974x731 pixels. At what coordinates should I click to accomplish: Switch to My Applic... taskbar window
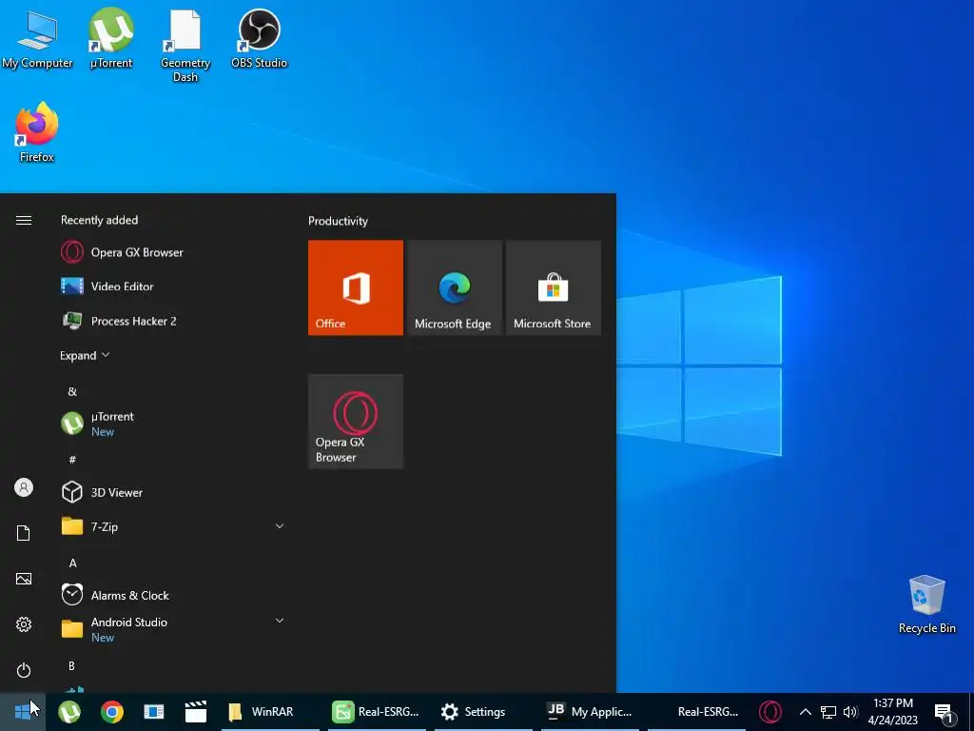tap(590, 712)
